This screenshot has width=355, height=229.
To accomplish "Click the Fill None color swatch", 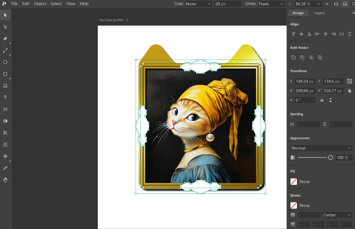I will point(294,182).
